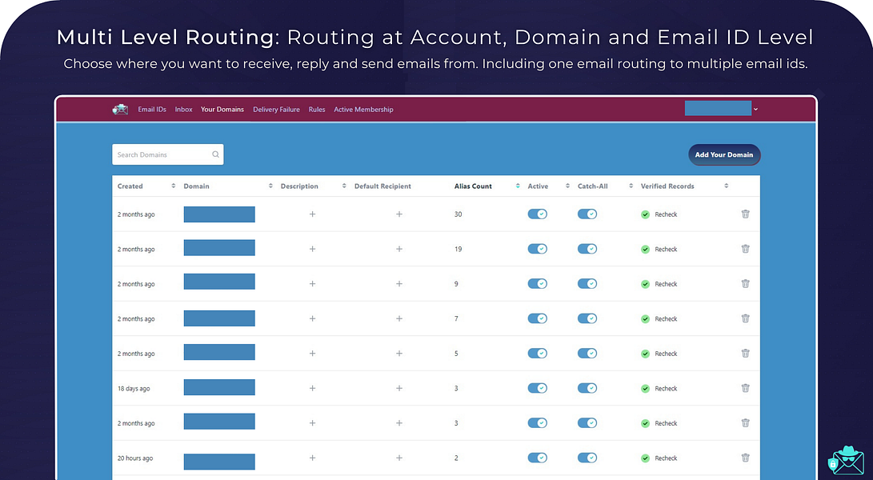Screen dimensions: 873x480
Task: Recheck records for the 20 hours ago domain
Action: 666,458
